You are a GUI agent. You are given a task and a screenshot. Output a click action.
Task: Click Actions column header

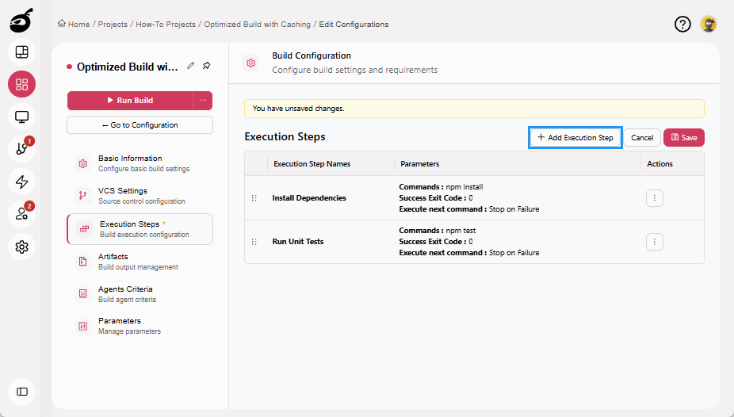click(659, 164)
